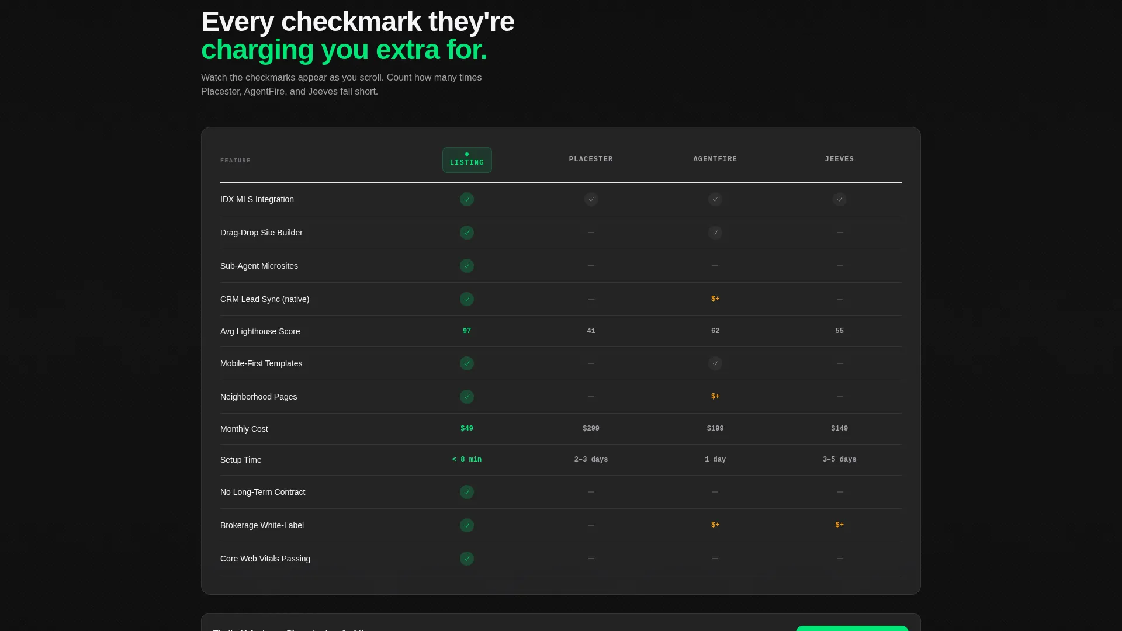Click the Placester column header
Screen dimensions: 1122x631
tap(591, 159)
